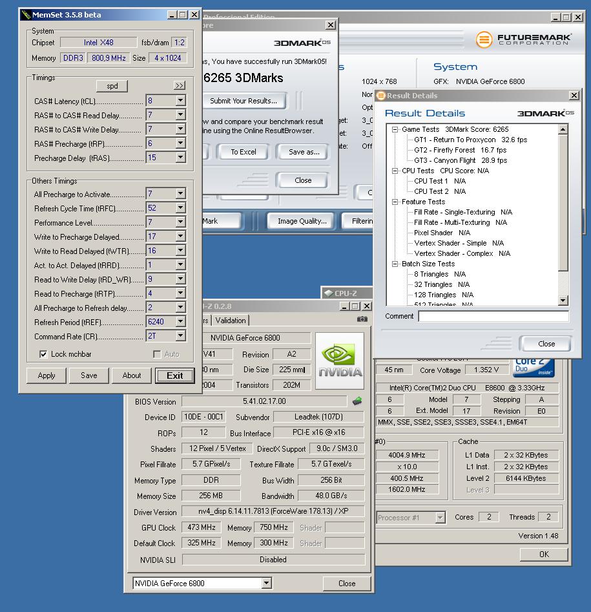Screen dimensions: 591x612
Task: Minimize the MemSet window
Action: click(x=172, y=15)
